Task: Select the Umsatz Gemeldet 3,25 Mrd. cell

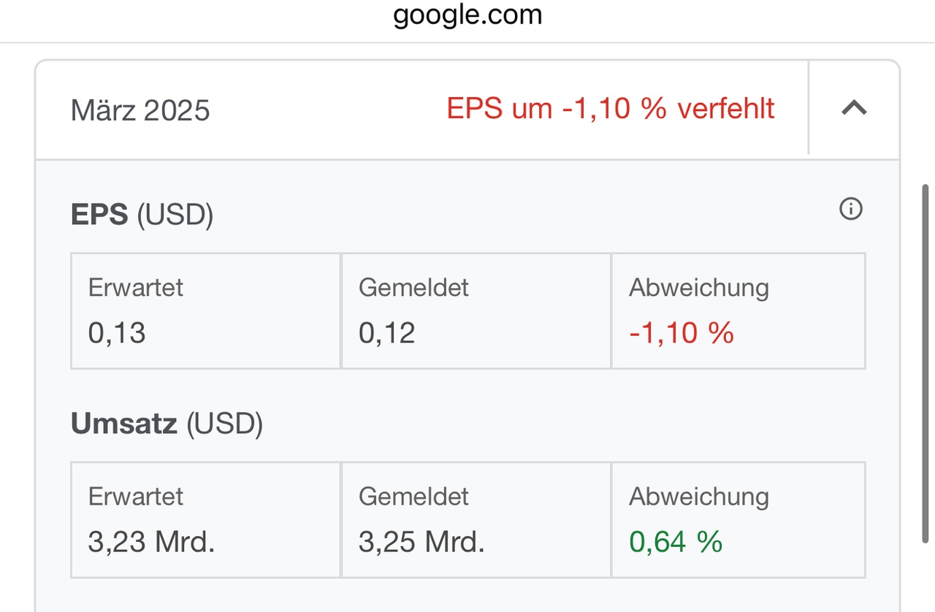Action: point(476,520)
